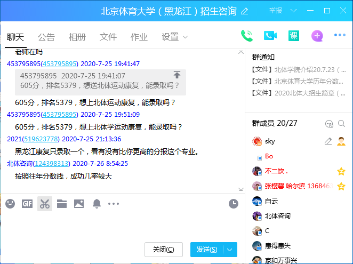The height and width of the screenshot is (264, 353).
Task: Click star badge beside 不二饮
Action: (341, 171)
